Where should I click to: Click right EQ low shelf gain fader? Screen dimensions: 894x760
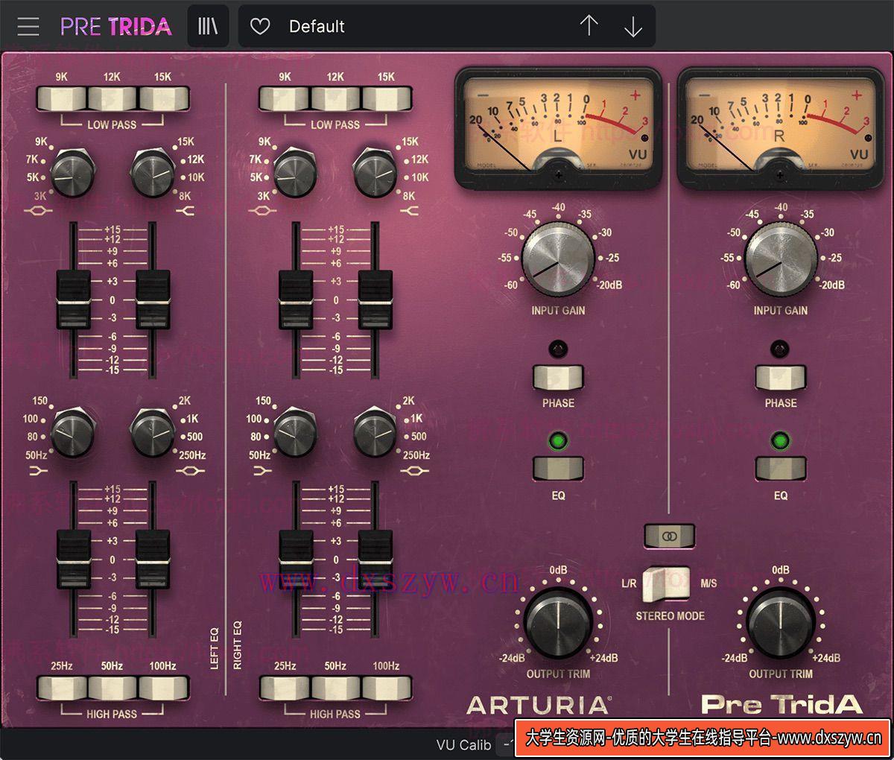[296, 560]
